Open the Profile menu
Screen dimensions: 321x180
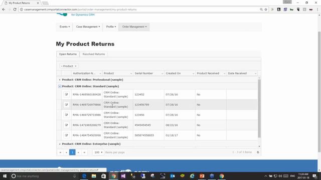click(x=111, y=26)
